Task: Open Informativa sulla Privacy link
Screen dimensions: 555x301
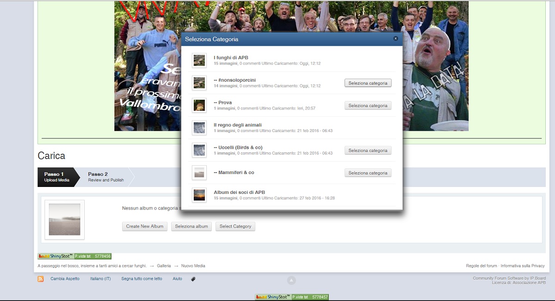Action: pos(523,266)
